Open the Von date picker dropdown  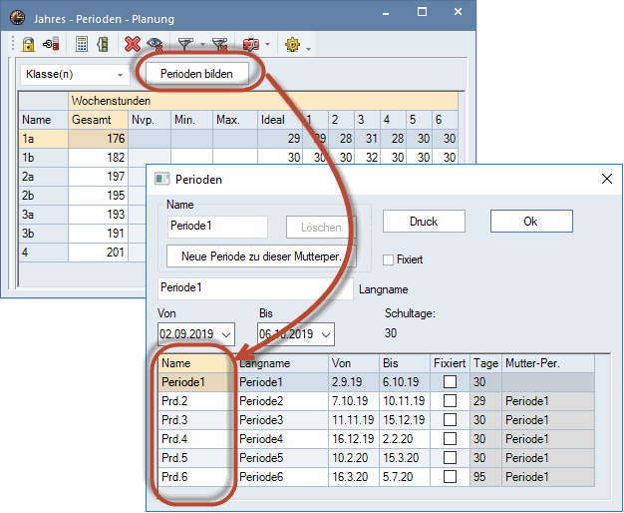(x=226, y=334)
